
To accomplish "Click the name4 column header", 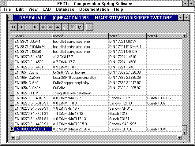I will click(x=164, y=36).
